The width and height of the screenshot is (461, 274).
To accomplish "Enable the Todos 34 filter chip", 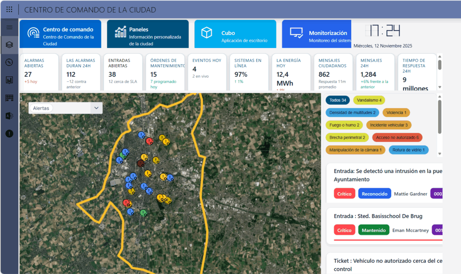I will pyautogui.click(x=338, y=100).
